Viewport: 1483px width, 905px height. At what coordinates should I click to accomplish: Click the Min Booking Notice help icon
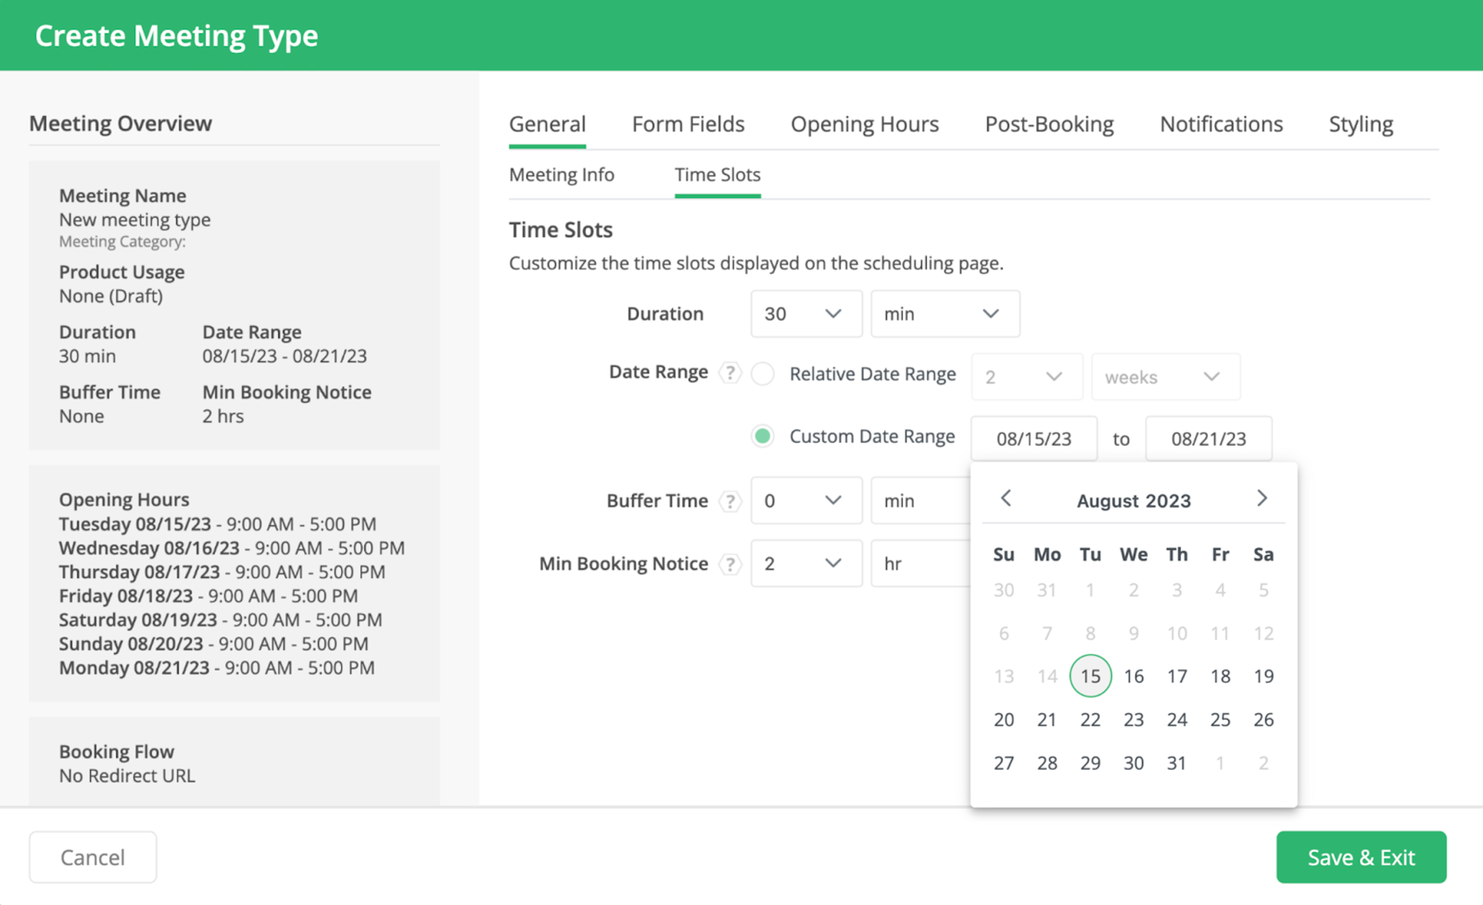(730, 564)
